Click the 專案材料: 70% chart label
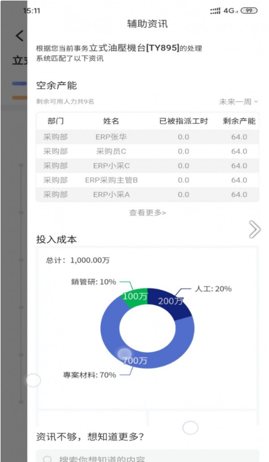Viewport: 269px width, 462px height. click(x=90, y=375)
